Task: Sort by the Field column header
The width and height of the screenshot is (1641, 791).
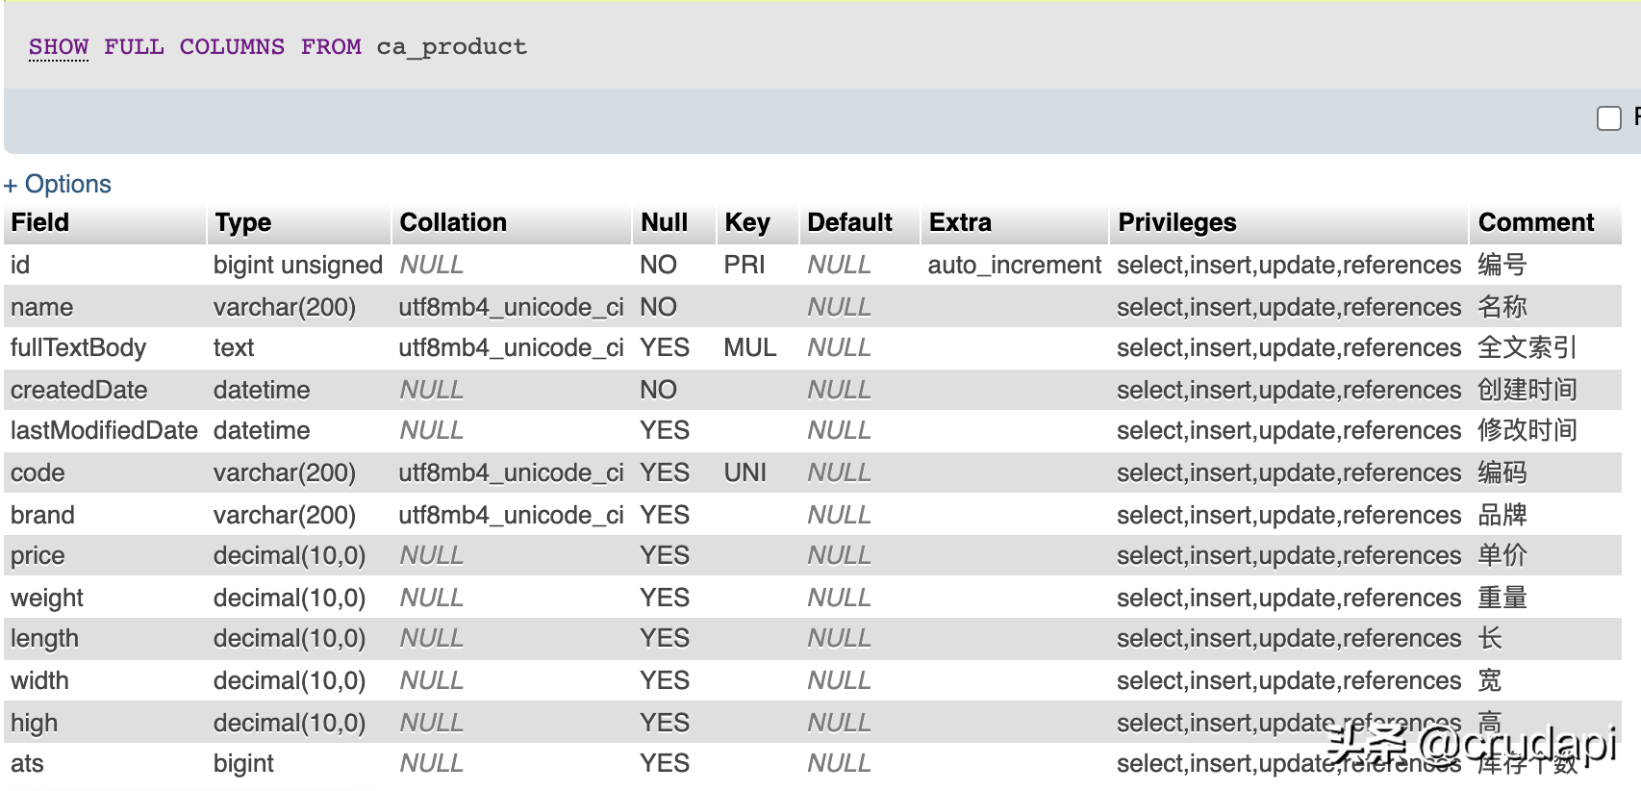Action: tap(40, 222)
